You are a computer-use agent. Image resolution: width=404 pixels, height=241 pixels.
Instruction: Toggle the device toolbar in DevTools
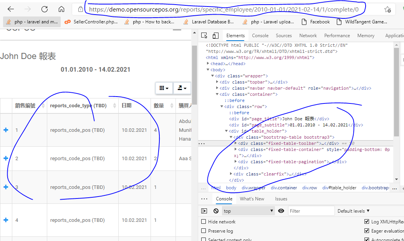215,35
